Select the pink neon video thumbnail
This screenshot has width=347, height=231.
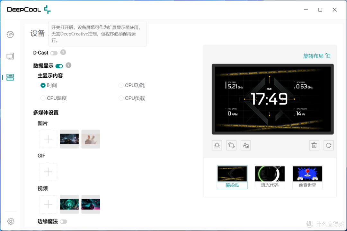click(x=91, y=204)
